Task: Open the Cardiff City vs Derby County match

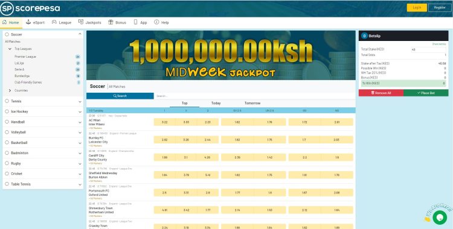Action: [x=98, y=157]
